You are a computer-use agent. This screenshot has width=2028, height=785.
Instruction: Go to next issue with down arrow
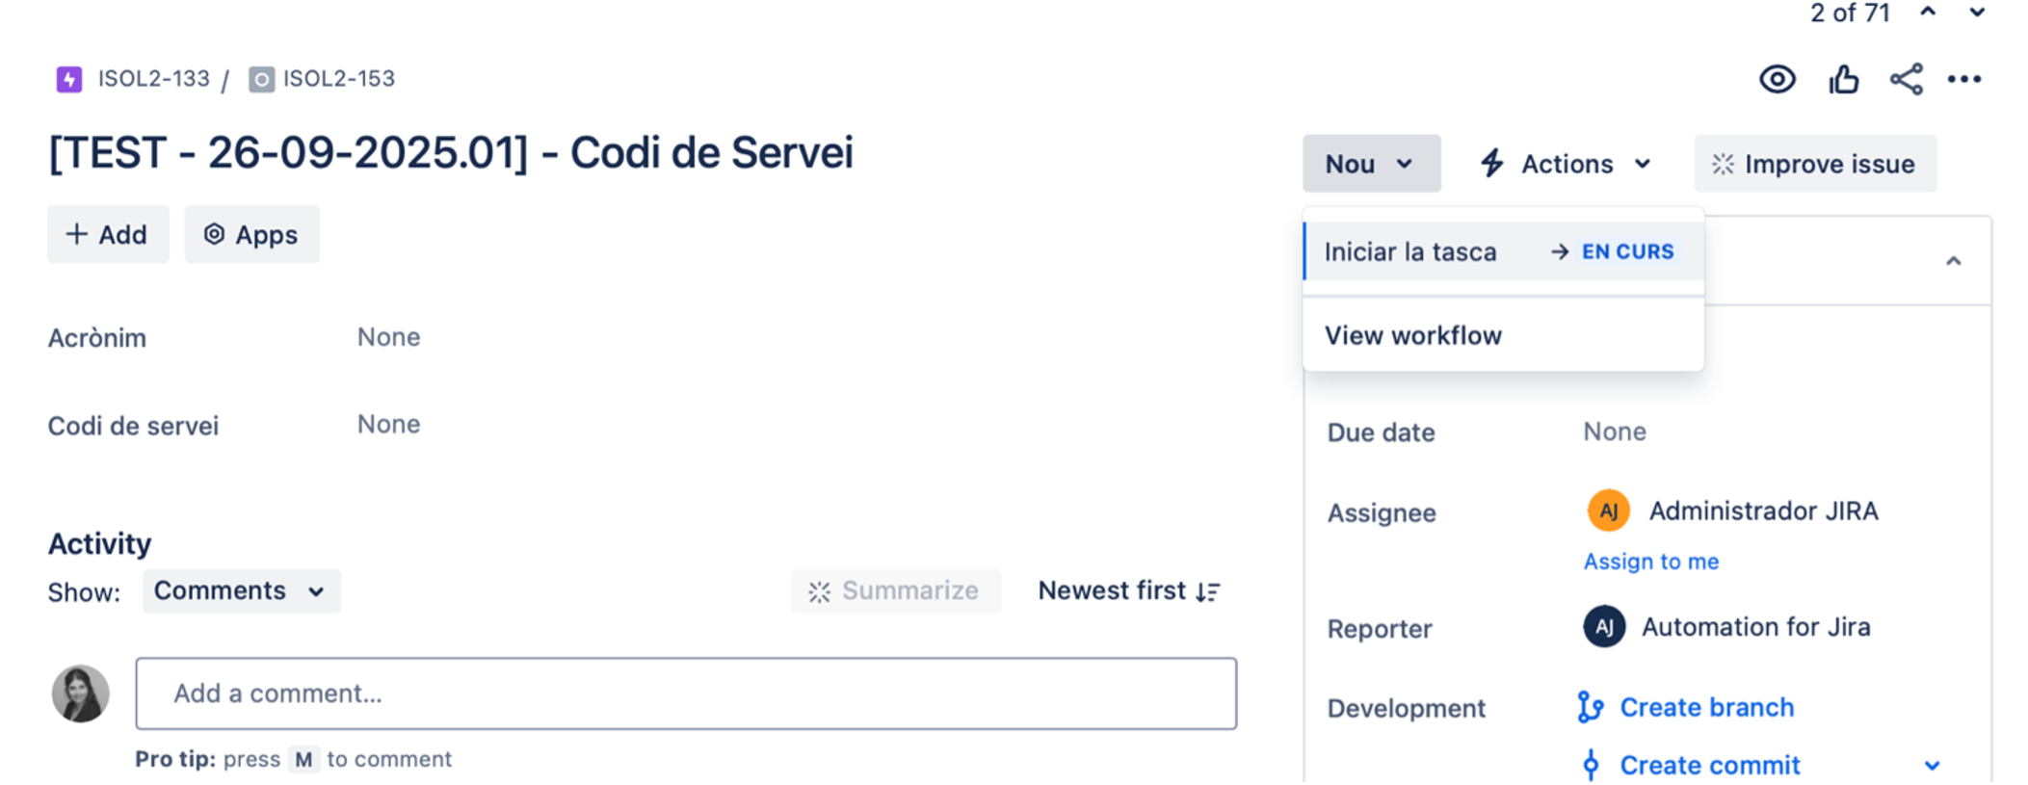1977,13
